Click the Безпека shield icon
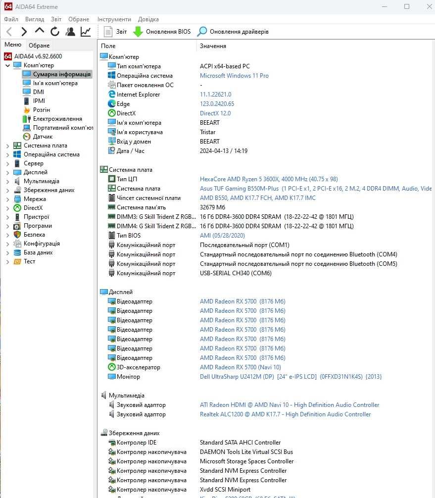435x498 pixels. pyautogui.click(x=17, y=234)
